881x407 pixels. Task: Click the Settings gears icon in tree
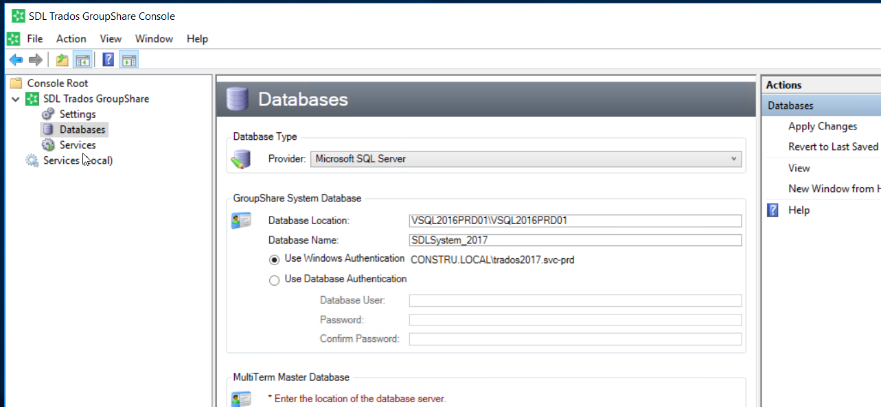(x=48, y=114)
